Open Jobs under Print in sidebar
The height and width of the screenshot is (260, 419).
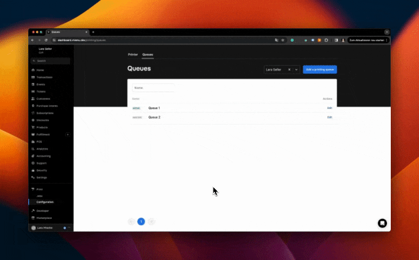(x=40, y=196)
